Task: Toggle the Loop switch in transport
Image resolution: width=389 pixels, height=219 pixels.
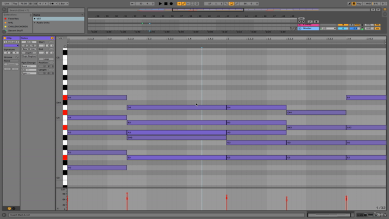Action: (x=231, y=4)
